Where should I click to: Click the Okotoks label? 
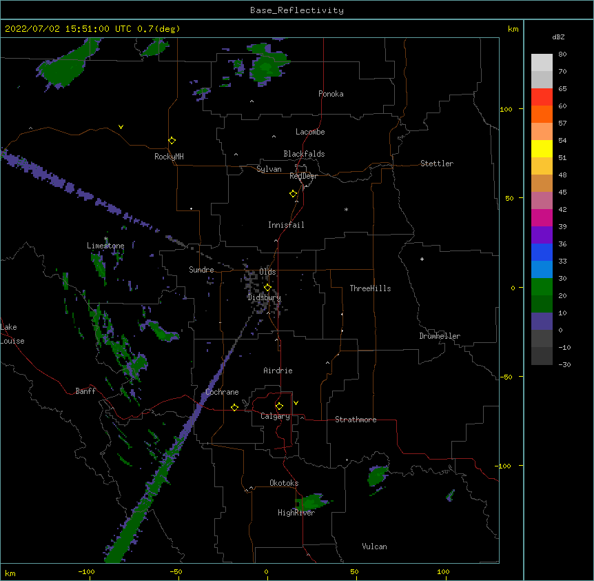point(284,483)
